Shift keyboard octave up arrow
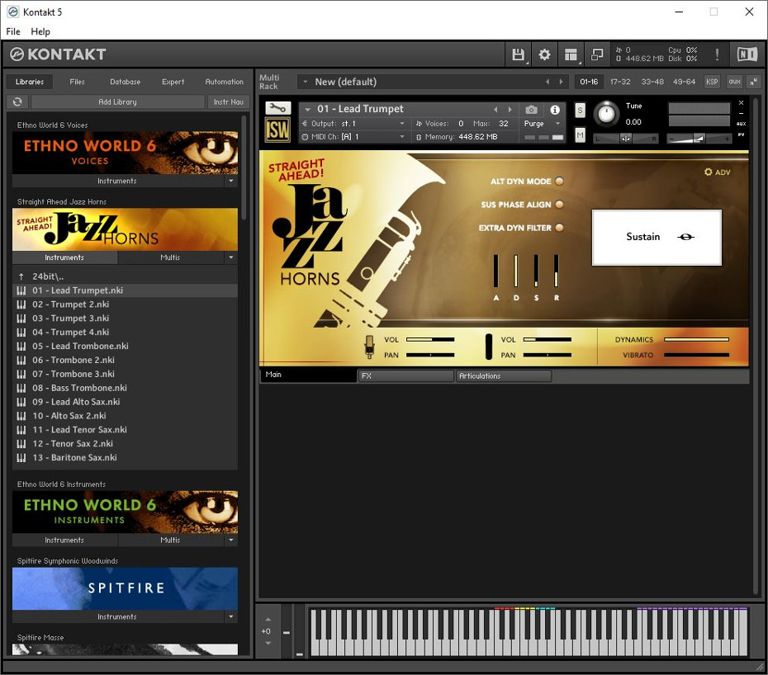Image resolution: width=768 pixels, height=675 pixels. point(268,620)
